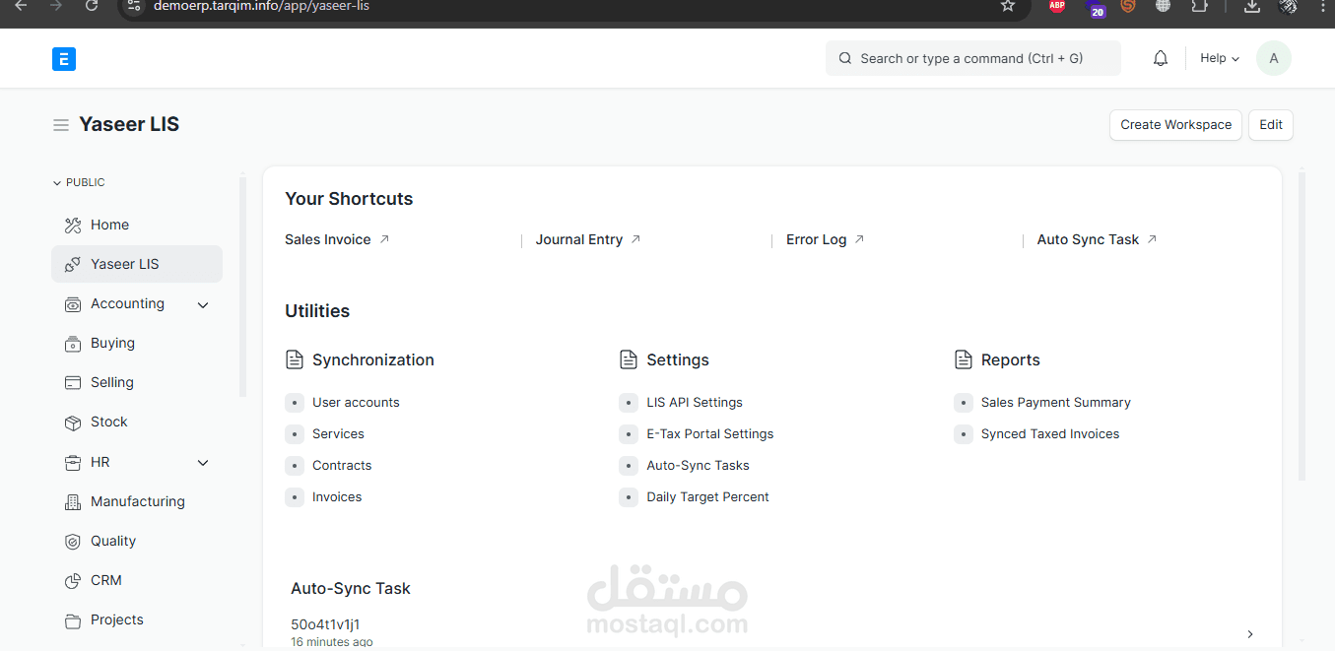
Task: Reload the page with browser refresh button
Action: pyautogui.click(x=91, y=6)
